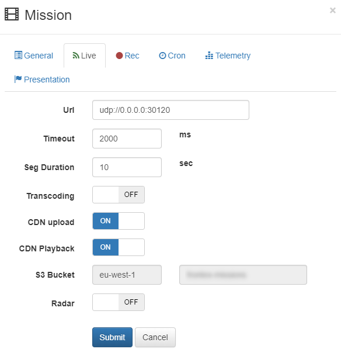This screenshot has width=341, height=356.
Task: Focus the Url input field
Action: [x=170, y=110]
